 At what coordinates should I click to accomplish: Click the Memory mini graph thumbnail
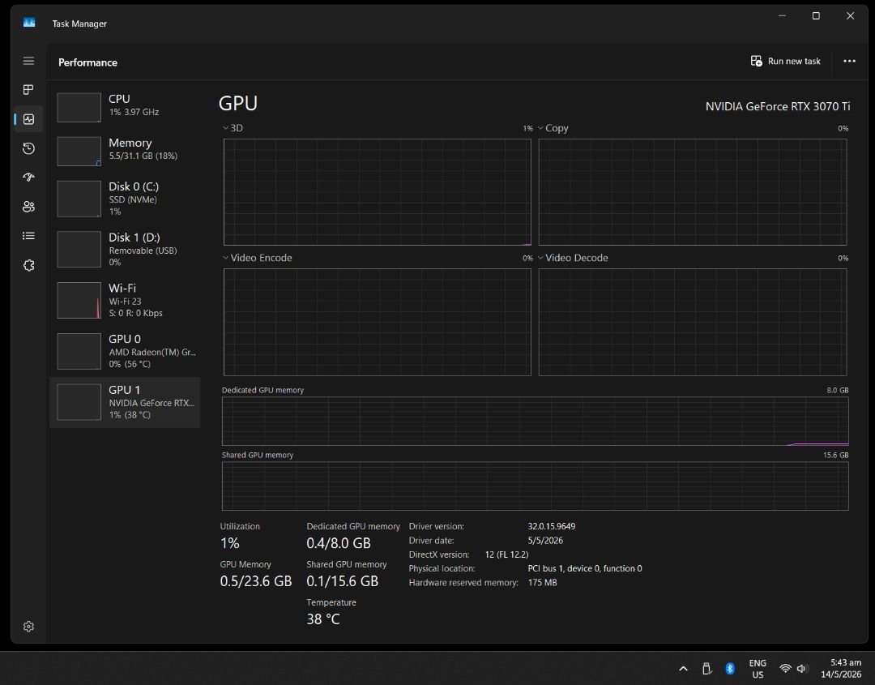[x=79, y=151]
